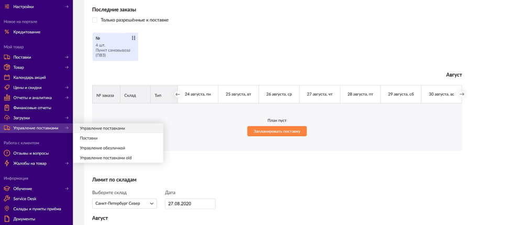Select Управление обезличкой from submenu
The height and width of the screenshot is (225, 513).
(103, 148)
